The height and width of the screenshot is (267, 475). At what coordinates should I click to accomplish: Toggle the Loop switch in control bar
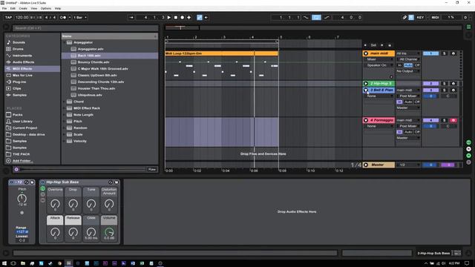coord(316,18)
